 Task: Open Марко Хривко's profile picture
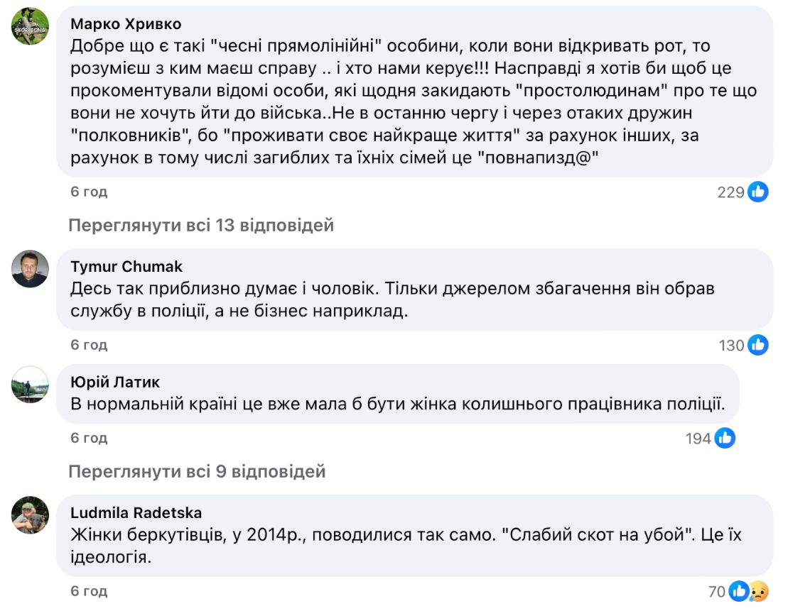click(30, 27)
